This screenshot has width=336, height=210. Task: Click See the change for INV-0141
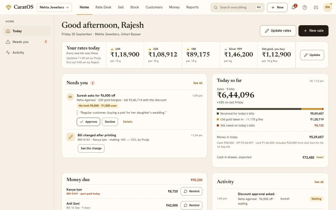(x=91, y=148)
